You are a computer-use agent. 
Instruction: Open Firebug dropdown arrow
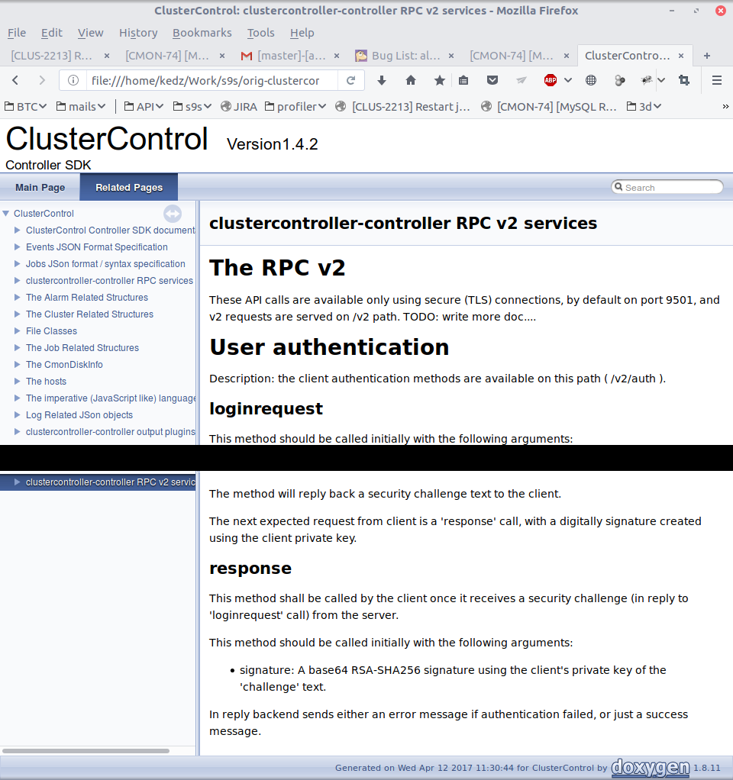coord(661,80)
